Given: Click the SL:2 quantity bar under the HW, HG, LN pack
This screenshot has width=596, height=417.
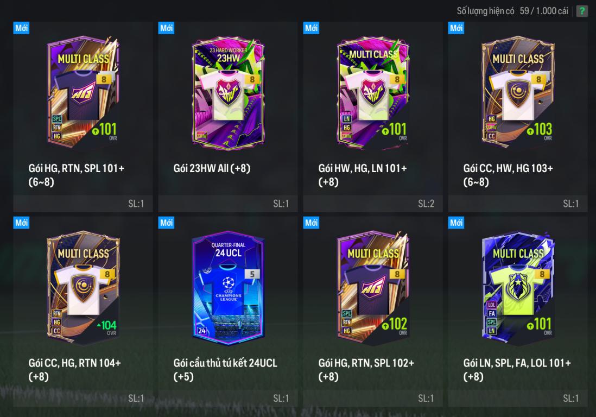Looking at the screenshot, I should click(373, 204).
